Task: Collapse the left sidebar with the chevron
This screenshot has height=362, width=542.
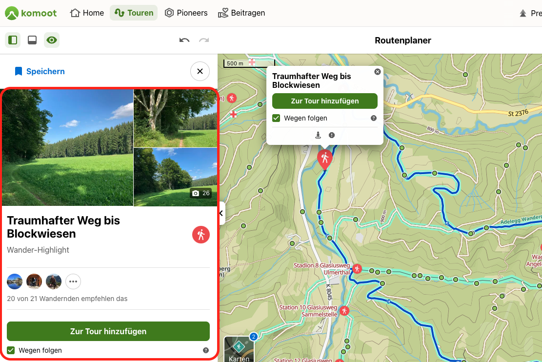Action: [x=221, y=213]
